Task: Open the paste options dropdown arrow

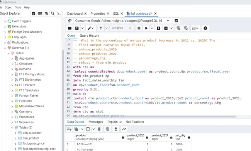Action: (93, 129)
